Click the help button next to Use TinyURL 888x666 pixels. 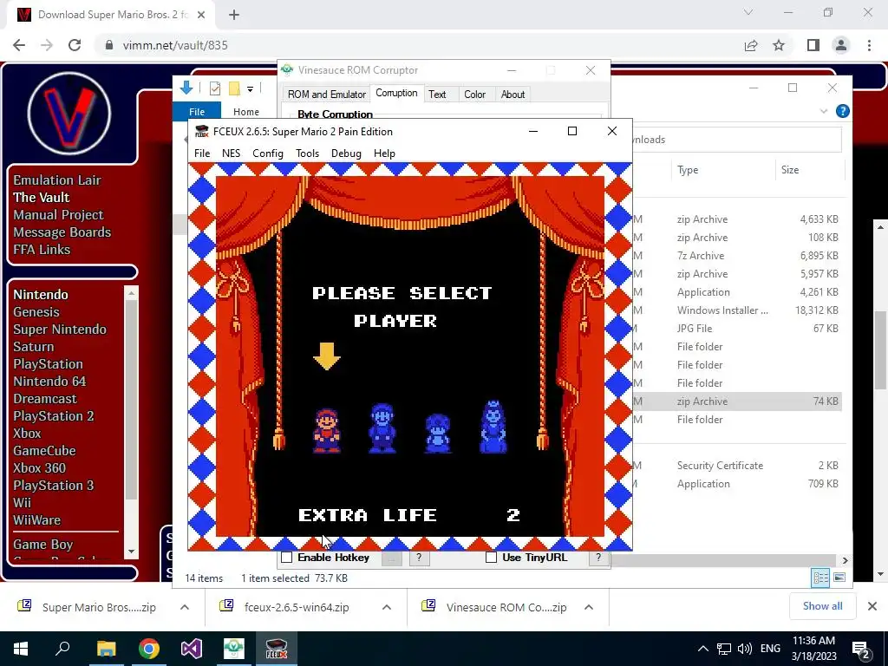point(598,558)
